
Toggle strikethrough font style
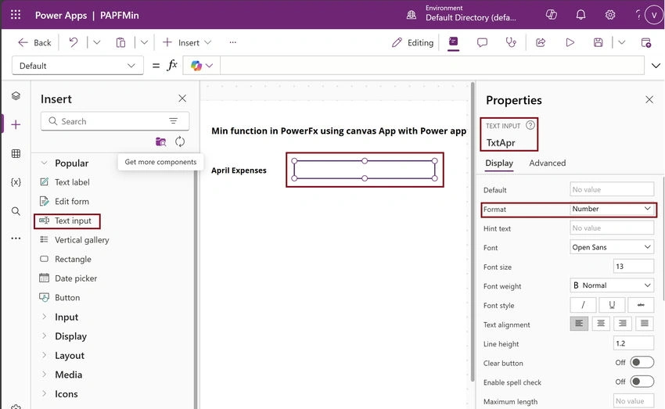641,305
